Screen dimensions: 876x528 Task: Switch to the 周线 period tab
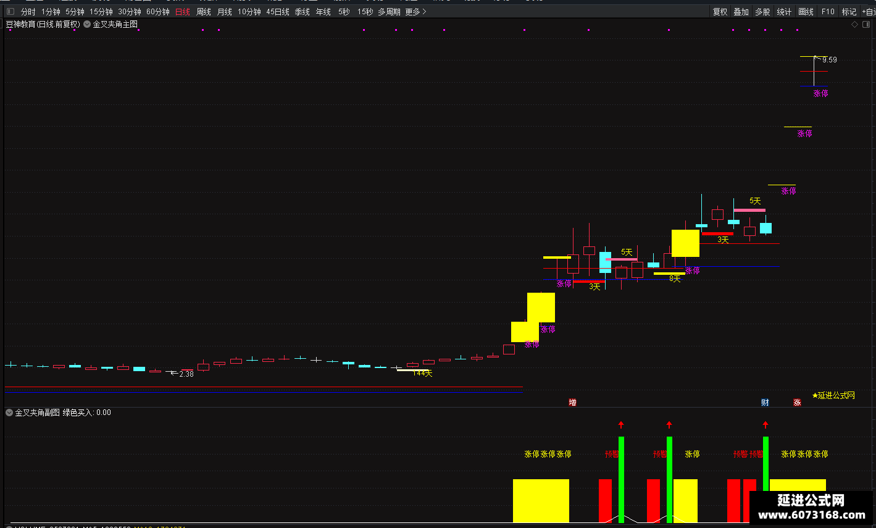coord(204,12)
